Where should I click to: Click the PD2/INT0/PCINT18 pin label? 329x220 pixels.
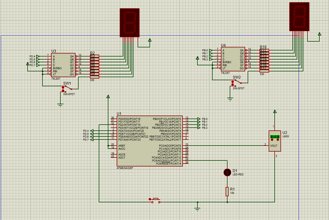pyautogui.click(x=129, y=125)
